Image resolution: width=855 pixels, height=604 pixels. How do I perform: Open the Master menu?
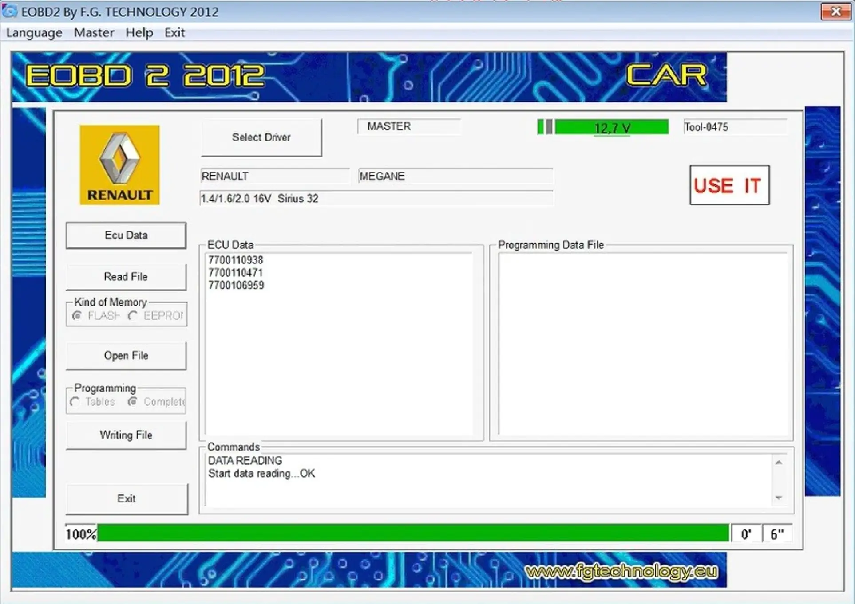[x=94, y=32]
